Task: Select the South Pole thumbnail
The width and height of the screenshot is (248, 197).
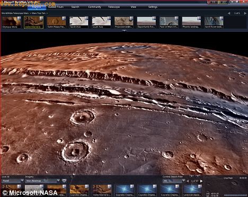Action: point(101,22)
